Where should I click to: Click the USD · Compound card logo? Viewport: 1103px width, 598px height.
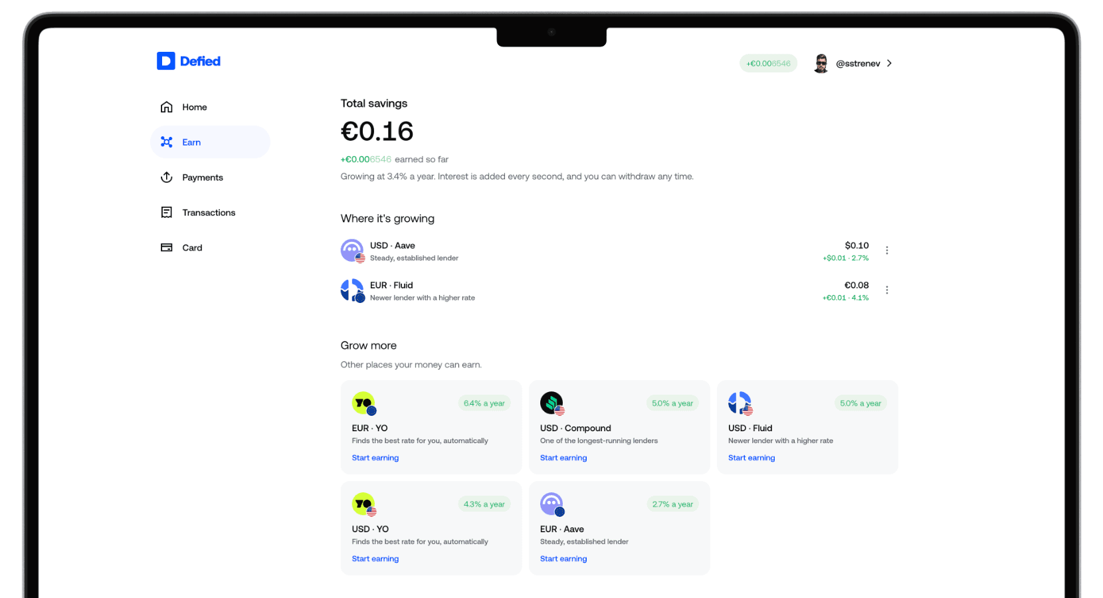(x=551, y=403)
